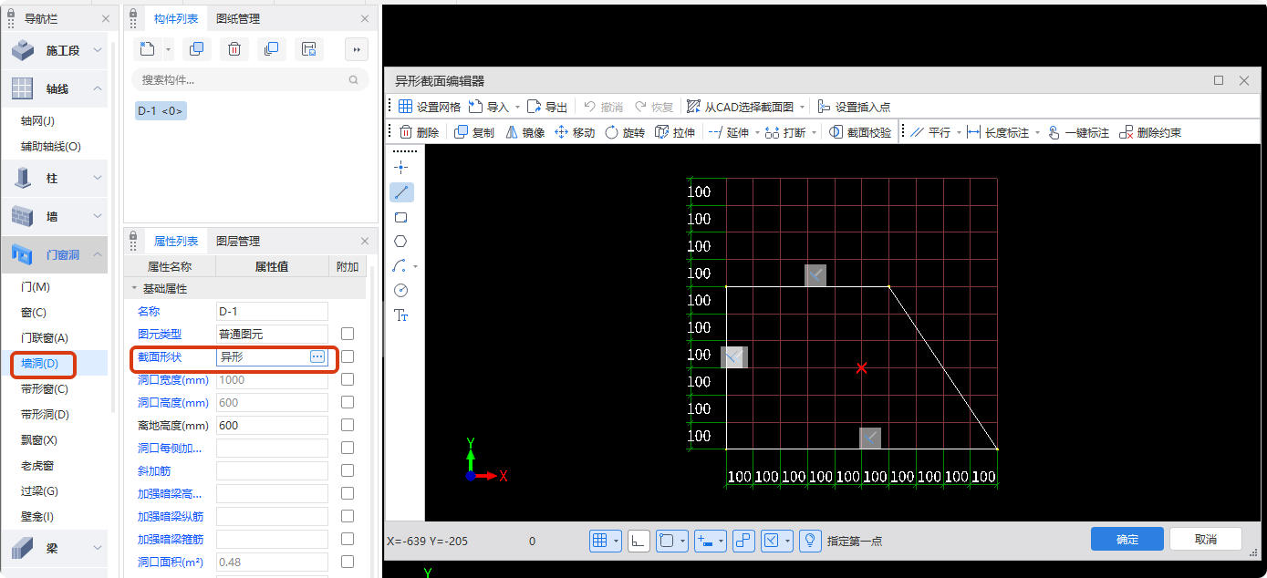
Task: Tick the 附加 checkbox for 洞口宽度
Action: click(x=348, y=379)
